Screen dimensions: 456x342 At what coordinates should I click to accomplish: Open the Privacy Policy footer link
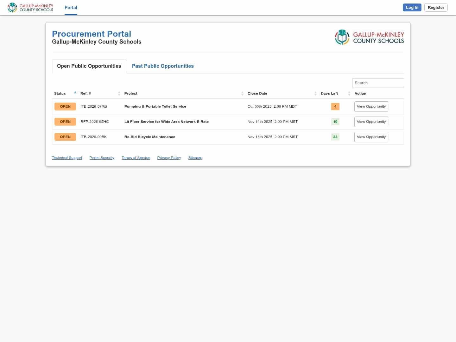(169, 158)
